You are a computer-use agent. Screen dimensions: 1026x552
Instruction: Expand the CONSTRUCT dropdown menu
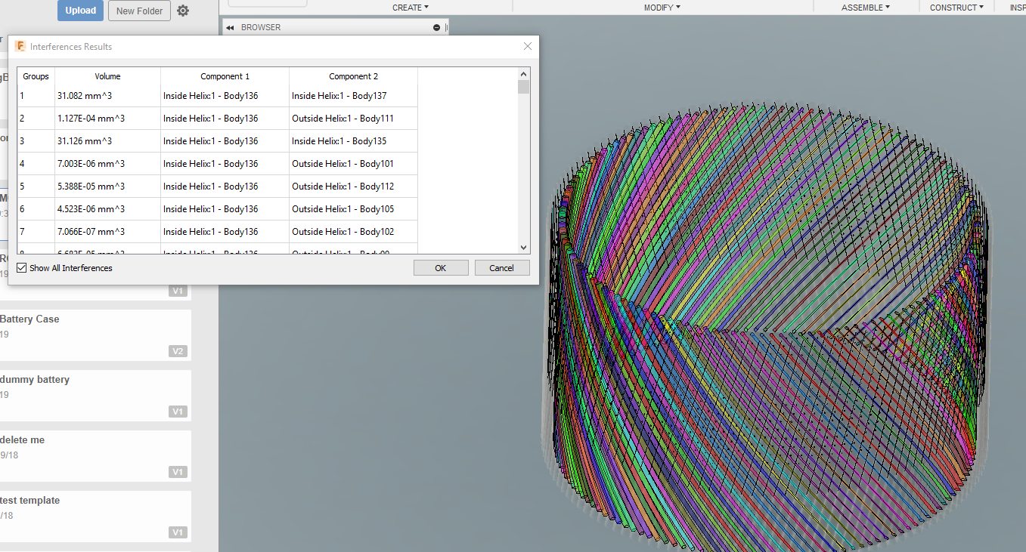pyautogui.click(x=956, y=8)
